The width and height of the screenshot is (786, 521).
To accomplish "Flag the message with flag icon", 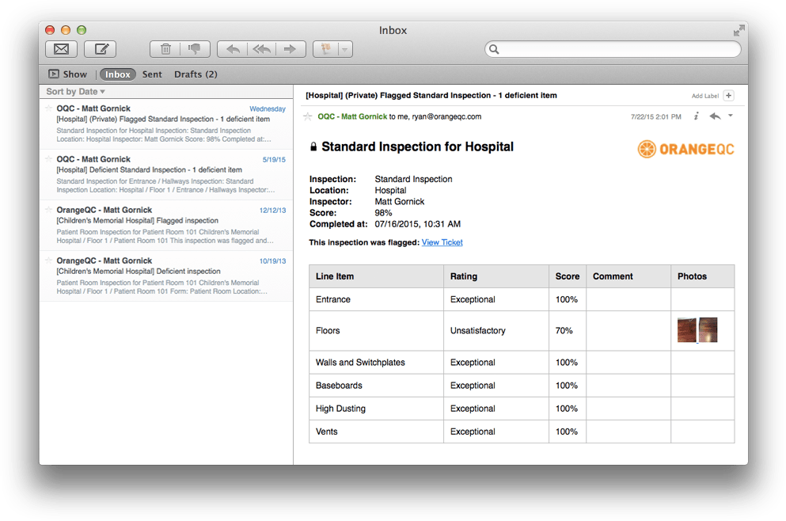I will [x=326, y=49].
